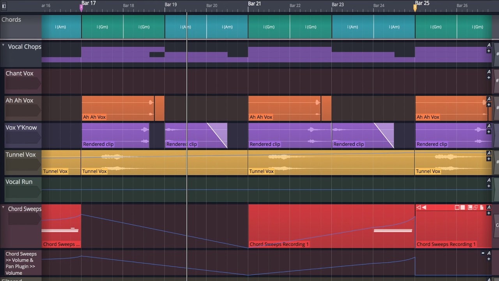
Task: Select the Ah Ah Vox clip at Bar 17
Action: [118, 108]
